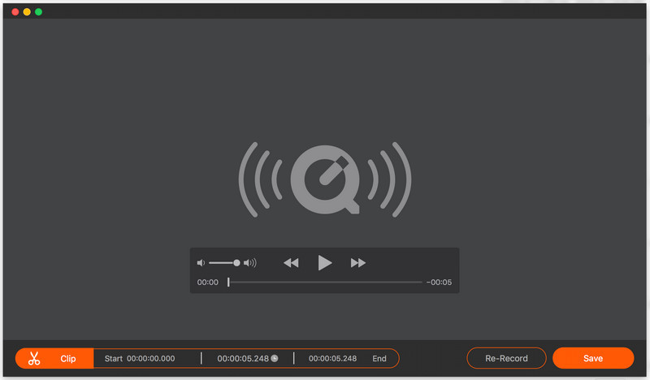The height and width of the screenshot is (380, 650).
Task: Save the recording
Action: (x=592, y=358)
